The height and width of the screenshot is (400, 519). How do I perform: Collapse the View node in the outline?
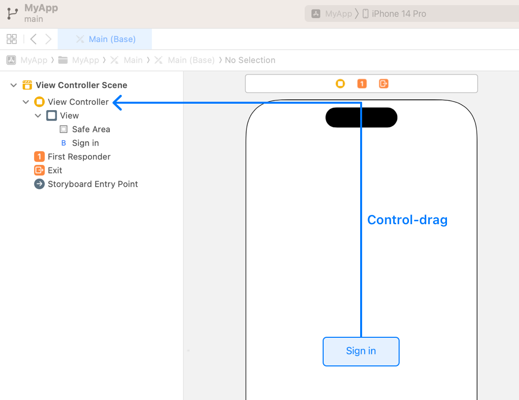38,115
